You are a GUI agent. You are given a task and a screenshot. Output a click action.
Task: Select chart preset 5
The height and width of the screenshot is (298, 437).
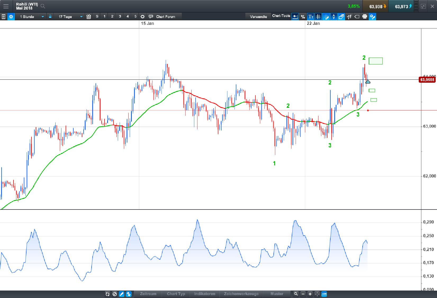[135, 17]
